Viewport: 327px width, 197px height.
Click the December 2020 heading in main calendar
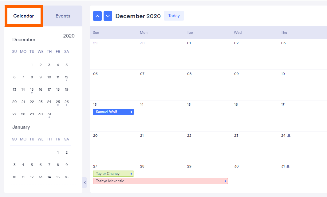138,16
